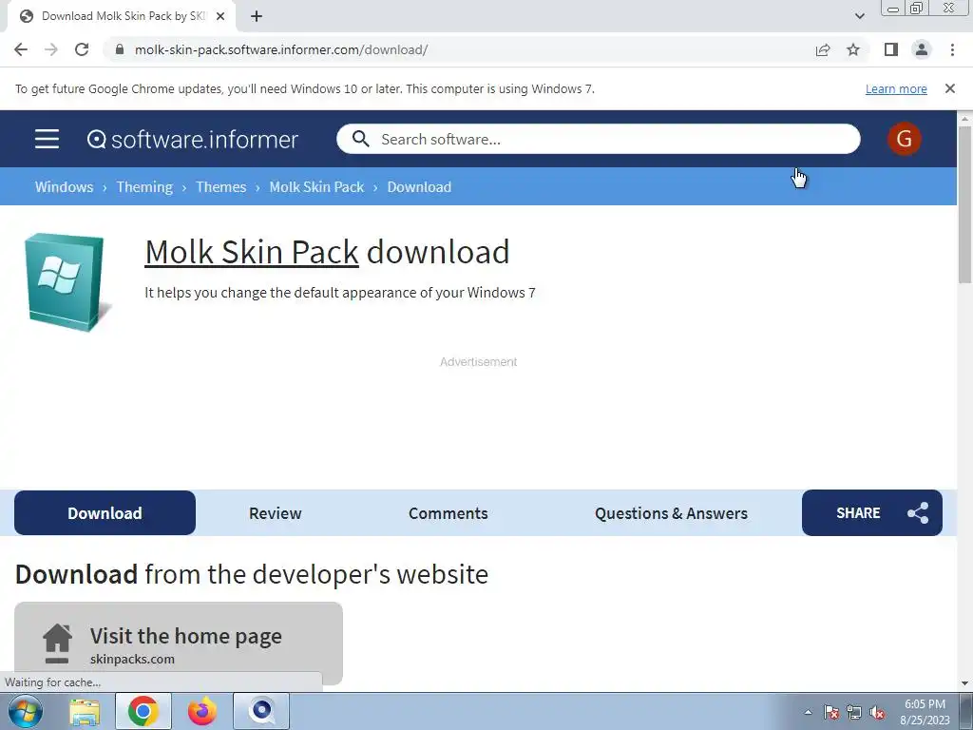Select the Download tab
This screenshot has height=730, width=973.
(105, 512)
